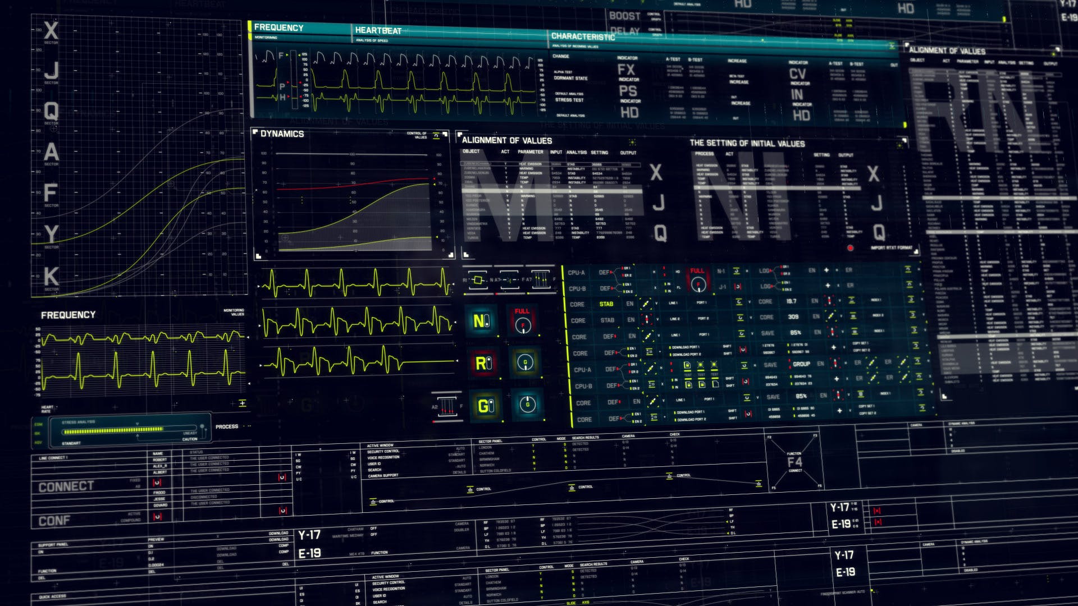
Task: Toggle the first CORE DEF EN switch
Action: 632,336
